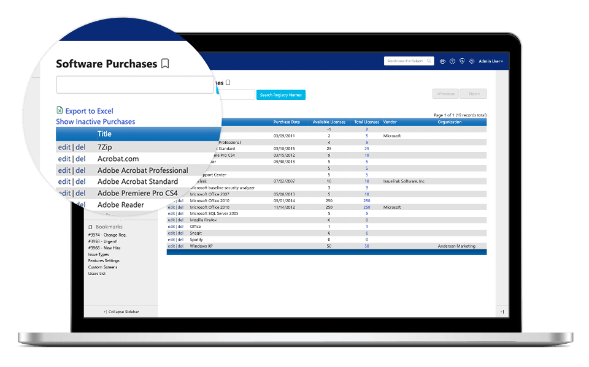Viewport: 589px width, 367px height.
Task: Click the total licenses link 50 for Windows XP
Action: pos(367,246)
